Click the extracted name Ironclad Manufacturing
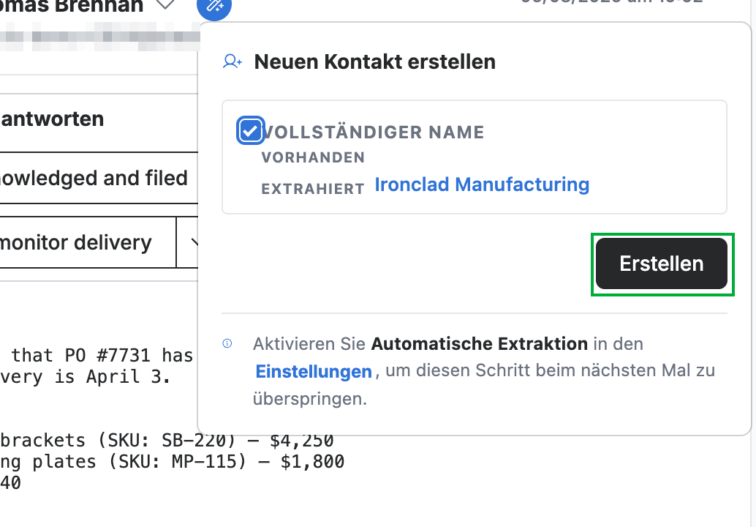 [482, 184]
